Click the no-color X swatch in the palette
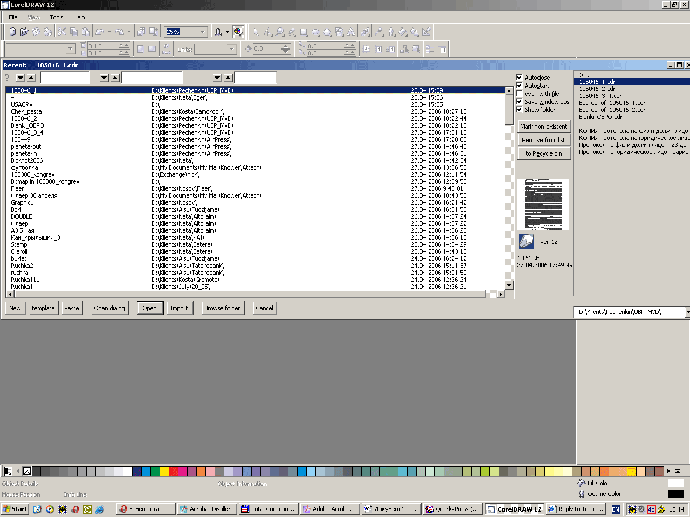Screen dimensions: 690x517 (27, 471)
